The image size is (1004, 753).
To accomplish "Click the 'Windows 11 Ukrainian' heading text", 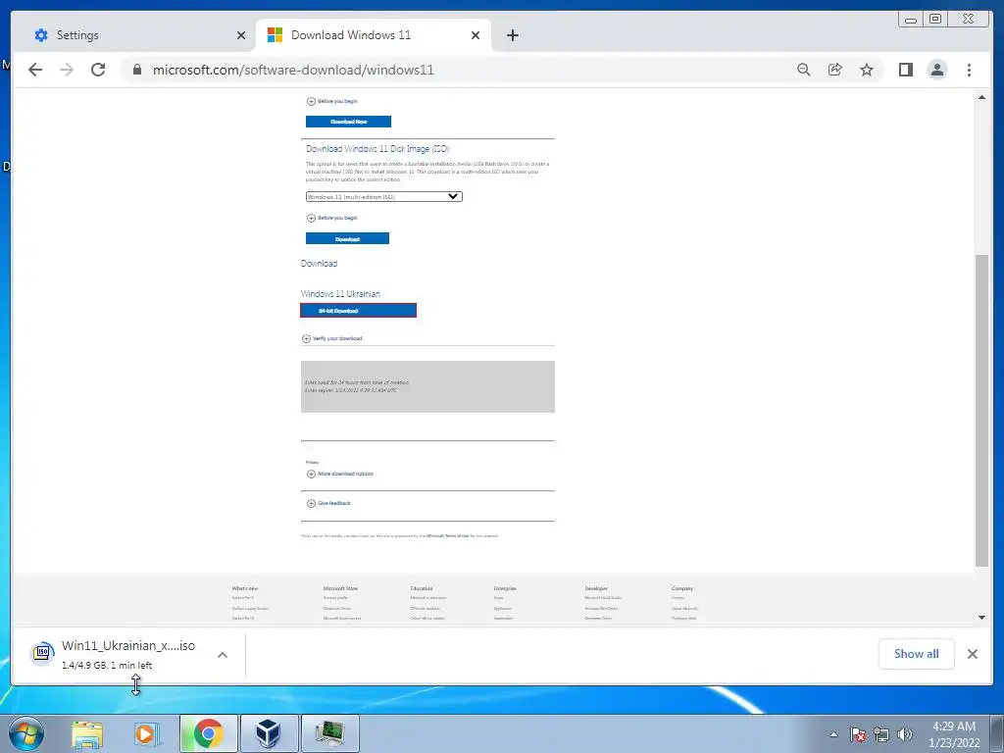I will tap(340, 294).
